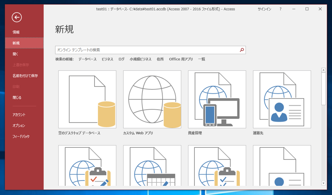Maximize the Access window
Viewport: 332px width, 195px height.
tap(307, 9)
